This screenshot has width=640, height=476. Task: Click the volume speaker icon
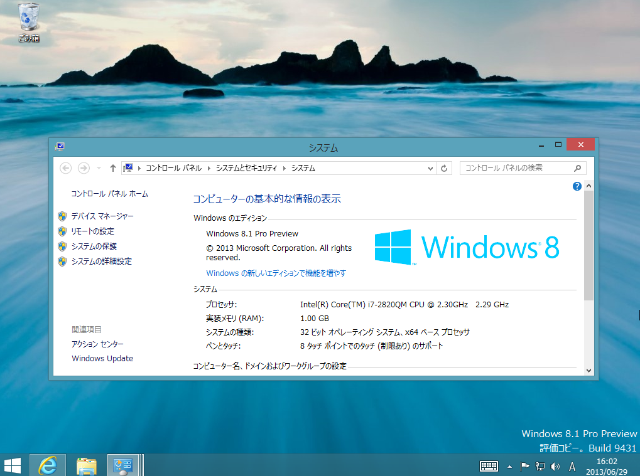[555, 466]
